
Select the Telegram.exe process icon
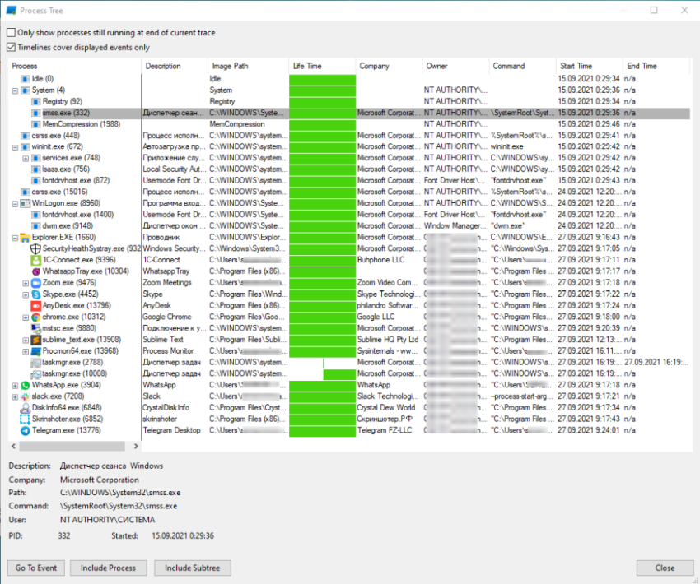[x=26, y=430]
